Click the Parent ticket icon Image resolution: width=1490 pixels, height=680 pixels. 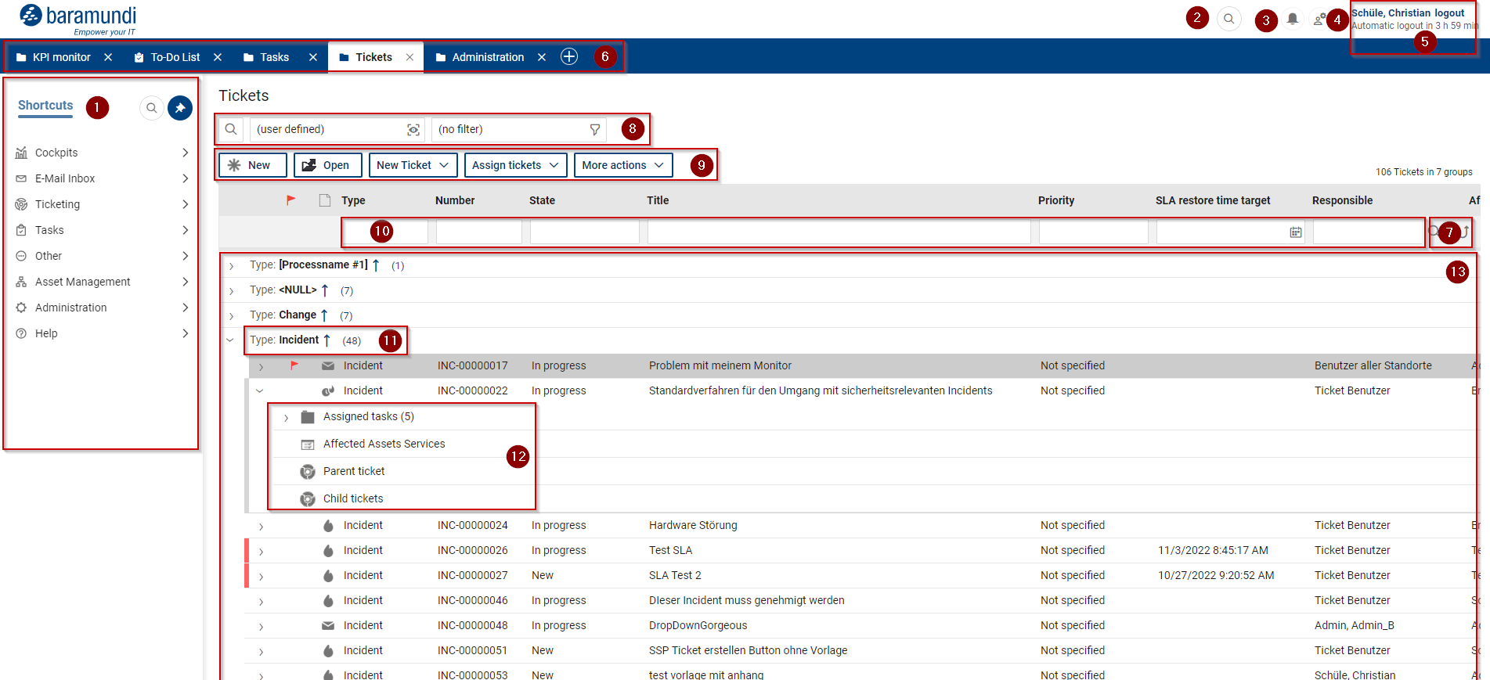point(308,472)
